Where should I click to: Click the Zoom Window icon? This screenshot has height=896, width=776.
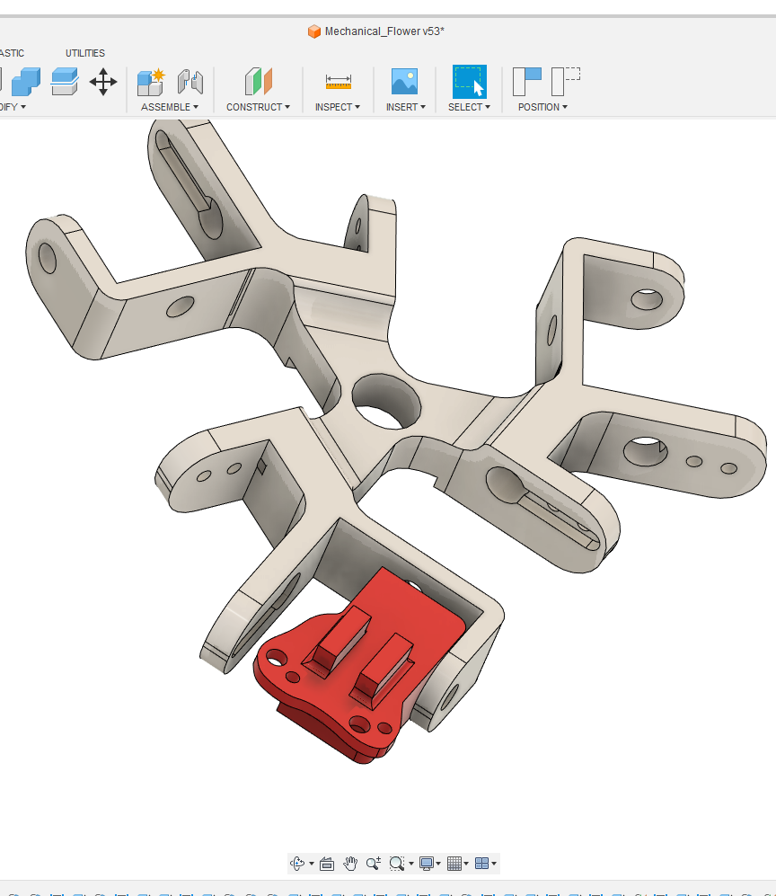[396, 863]
